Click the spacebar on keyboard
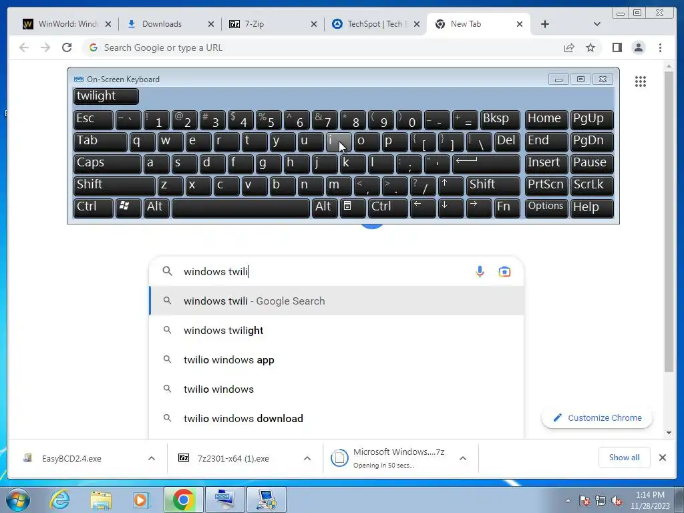The height and width of the screenshot is (513, 684). pyautogui.click(x=240, y=208)
